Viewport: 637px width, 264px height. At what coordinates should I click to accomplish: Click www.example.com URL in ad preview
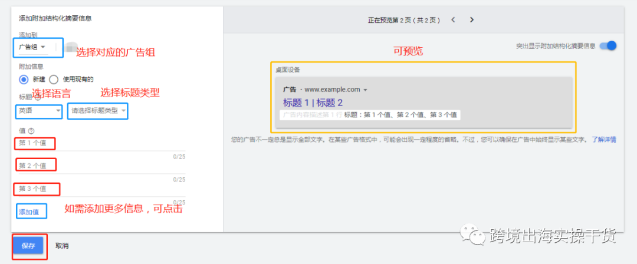(332, 90)
